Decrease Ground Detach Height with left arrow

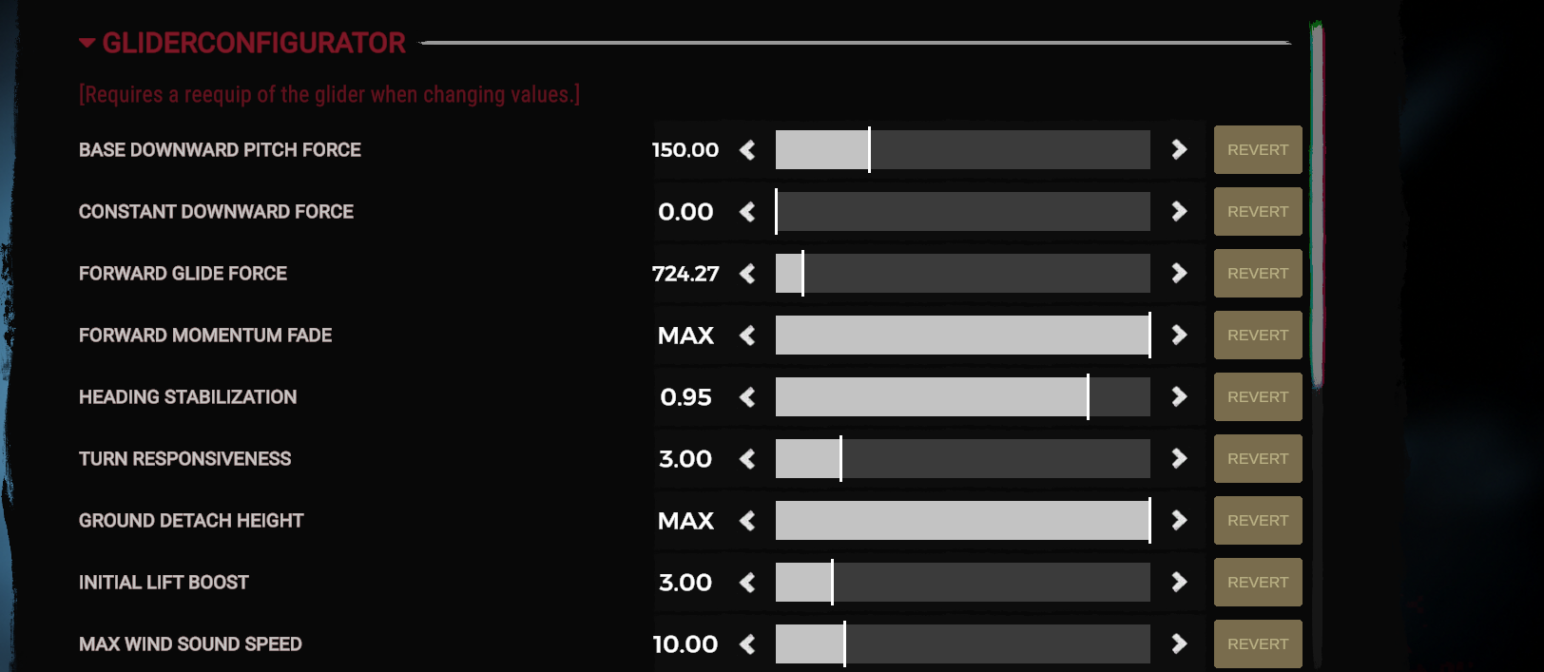coord(747,521)
